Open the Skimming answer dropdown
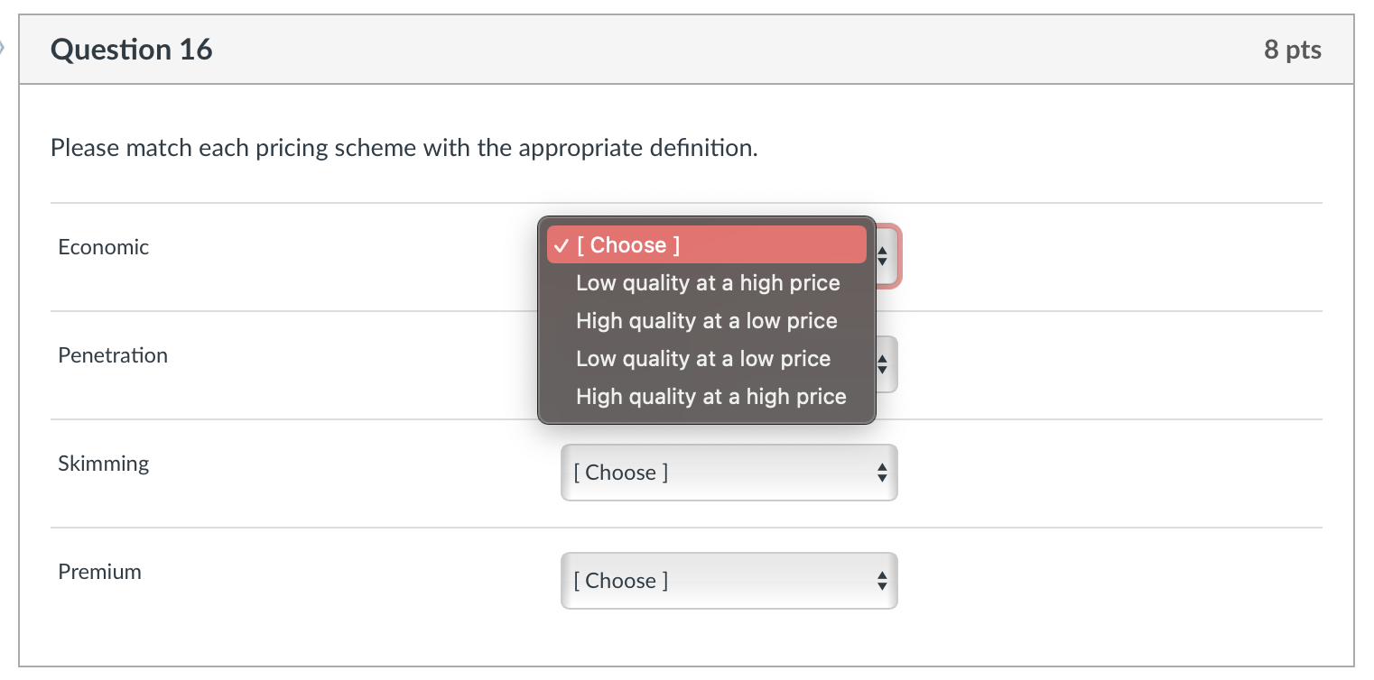 click(x=729, y=472)
